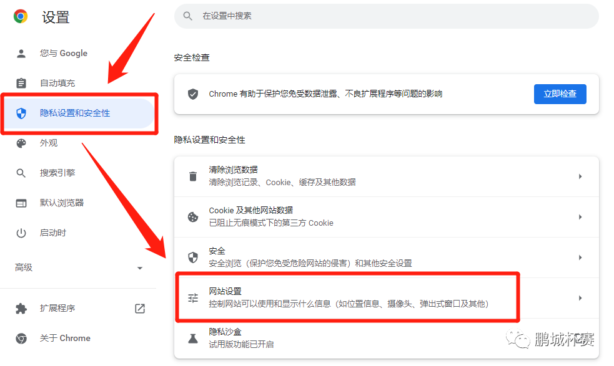Select 隐私设置和安全性 in the sidebar

78,113
